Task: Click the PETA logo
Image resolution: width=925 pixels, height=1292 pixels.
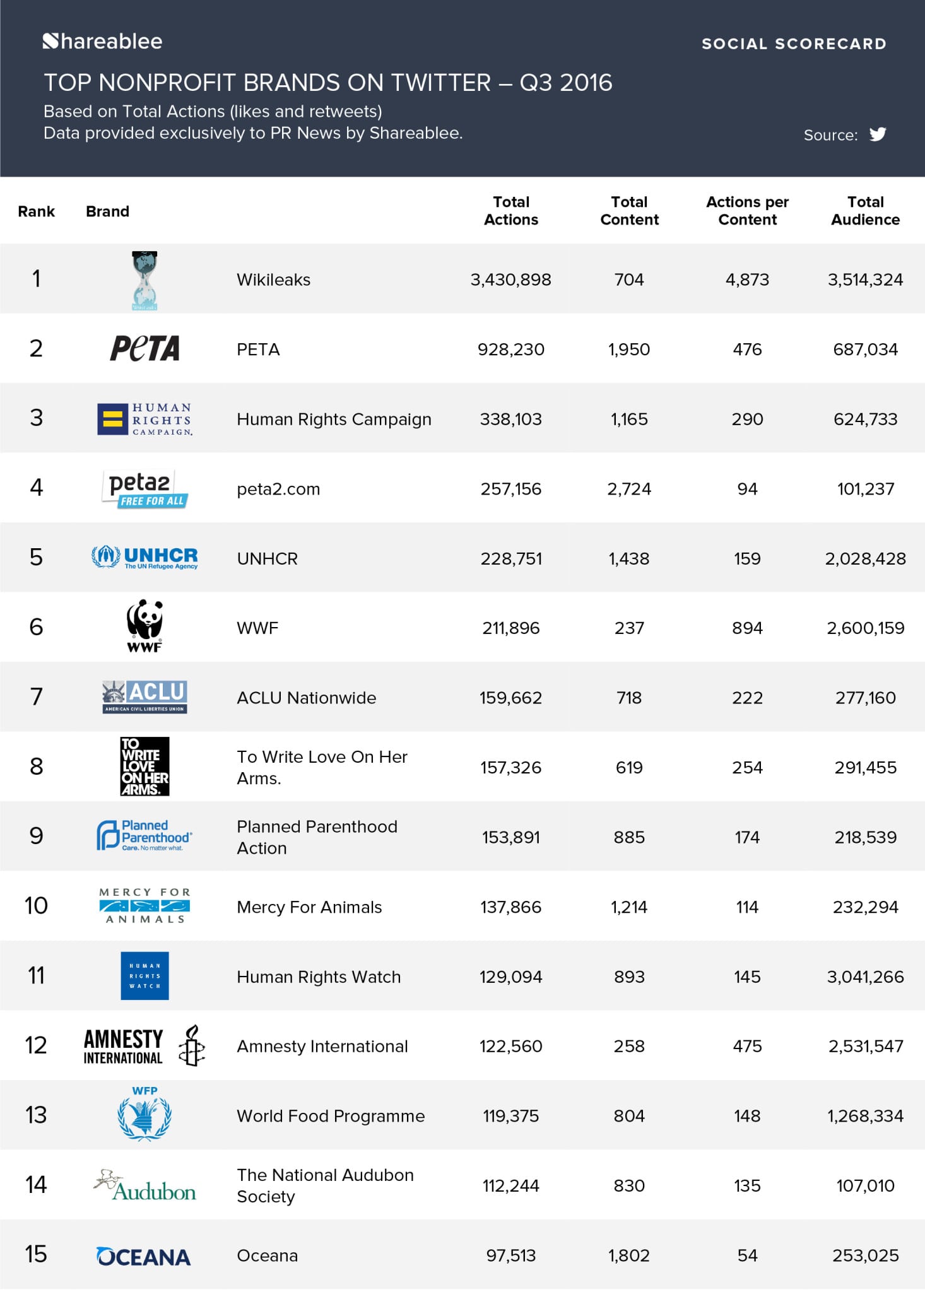Action: tap(144, 348)
